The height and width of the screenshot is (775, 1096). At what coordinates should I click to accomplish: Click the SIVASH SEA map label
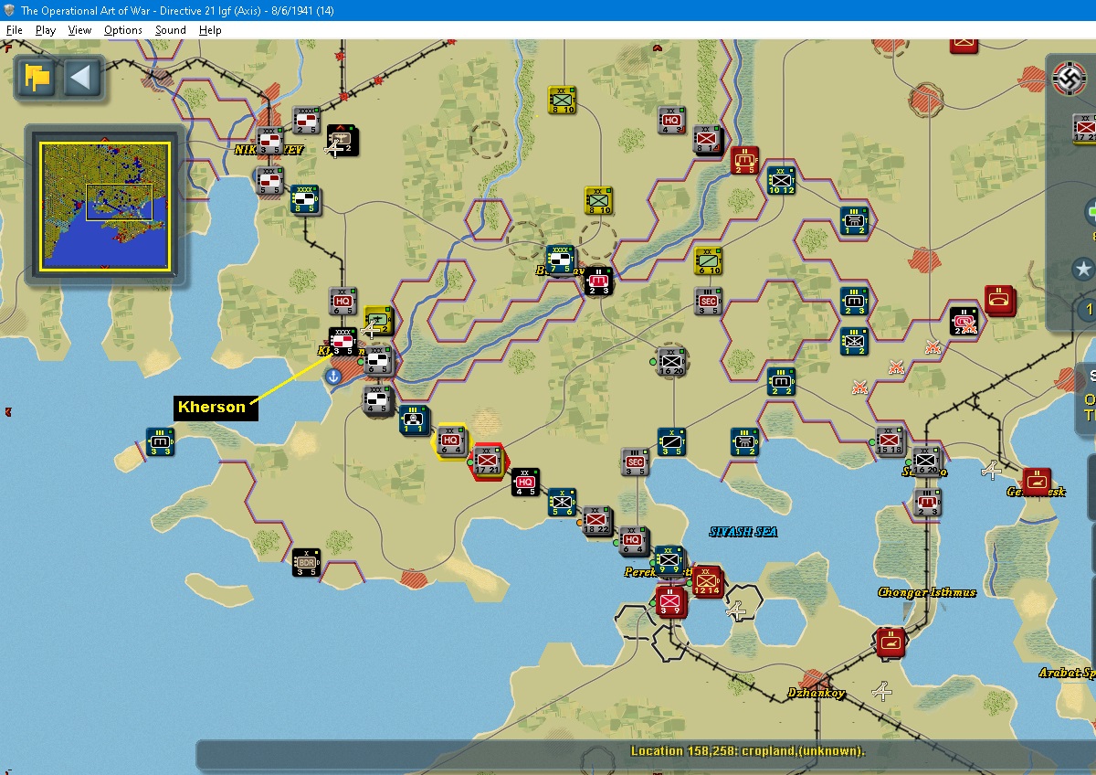pos(743,532)
